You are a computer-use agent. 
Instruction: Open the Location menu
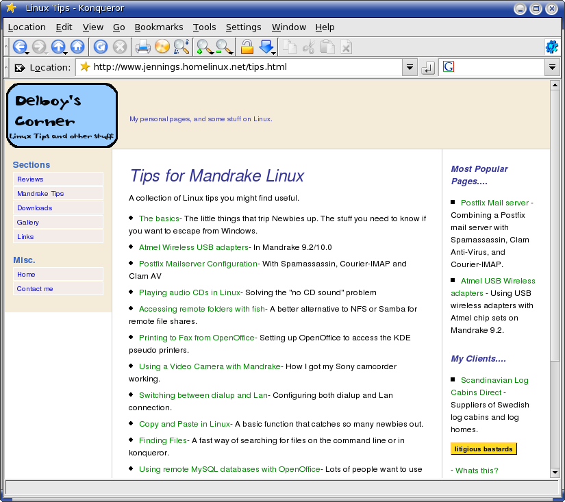(27, 27)
